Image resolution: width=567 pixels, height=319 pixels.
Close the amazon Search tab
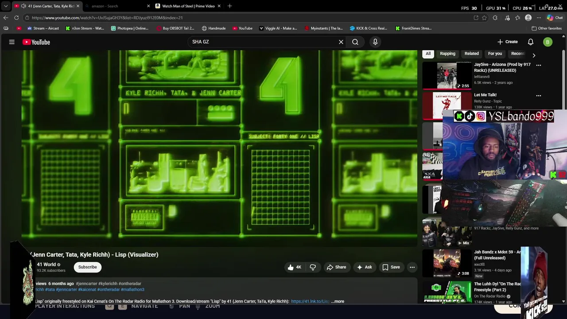(148, 6)
